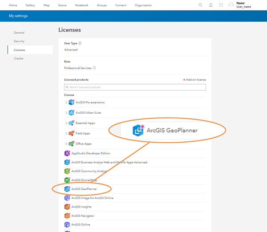
Task: Click the ArcGIS Pro extensions icon
Action: coord(71,102)
